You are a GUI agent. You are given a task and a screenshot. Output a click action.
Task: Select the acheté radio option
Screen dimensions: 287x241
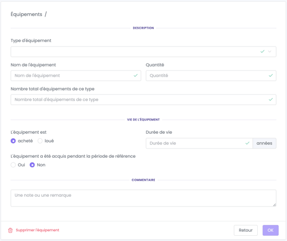[13, 141]
